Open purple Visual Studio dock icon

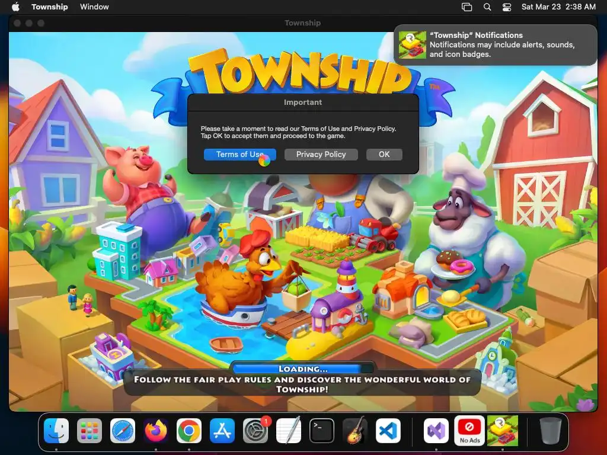[x=436, y=431]
